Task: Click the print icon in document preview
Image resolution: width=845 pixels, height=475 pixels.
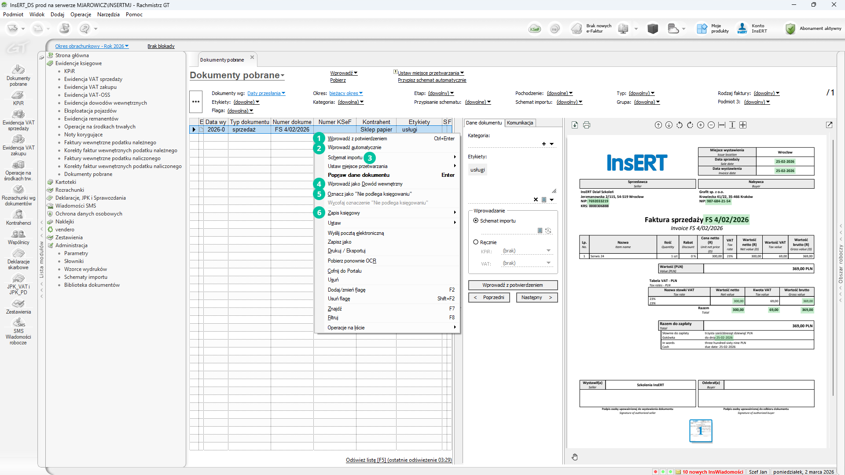Action: [587, 125]
